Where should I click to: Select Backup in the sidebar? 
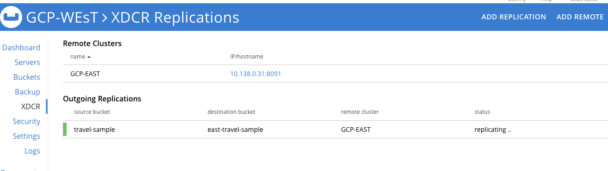pyautogui.click(x=28, y=92)
